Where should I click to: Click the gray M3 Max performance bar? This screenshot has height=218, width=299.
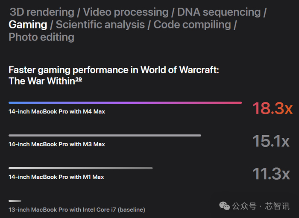(x=105, y=136)
